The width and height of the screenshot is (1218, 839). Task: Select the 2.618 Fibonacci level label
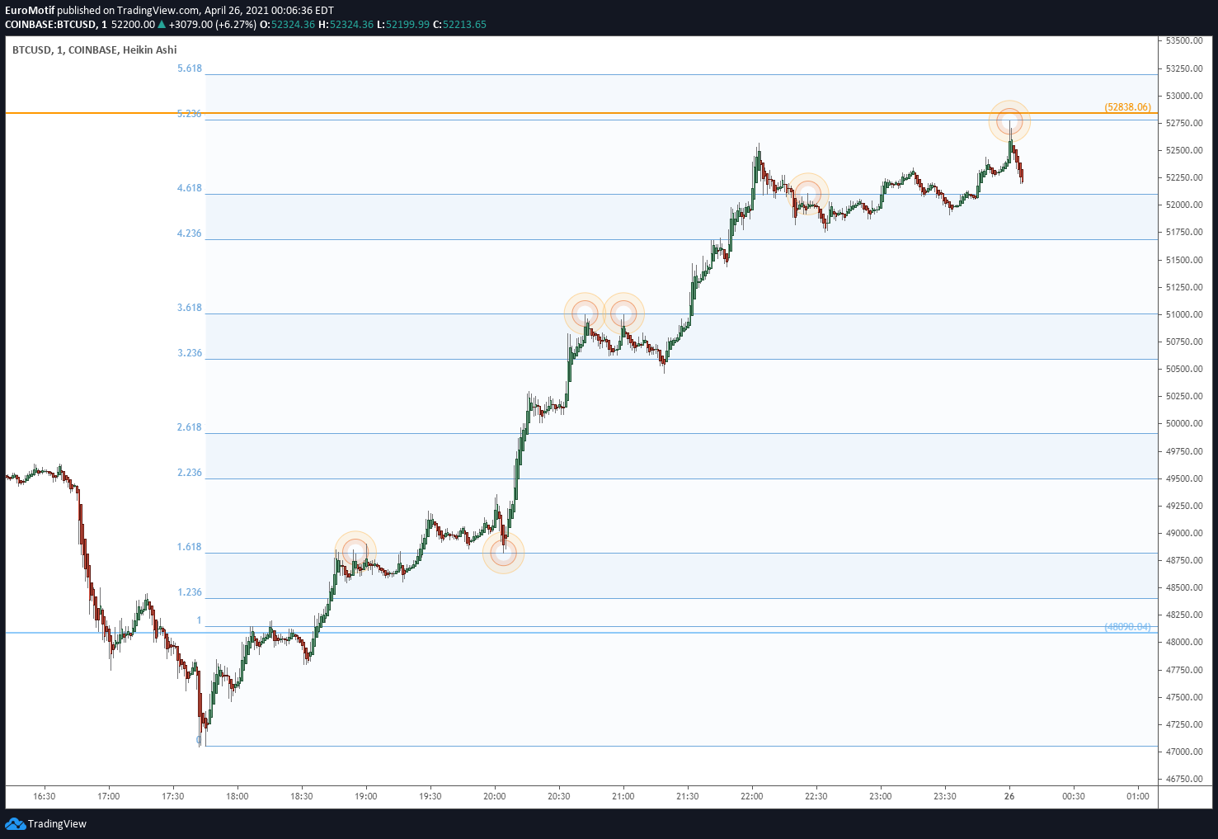(190, 427)
